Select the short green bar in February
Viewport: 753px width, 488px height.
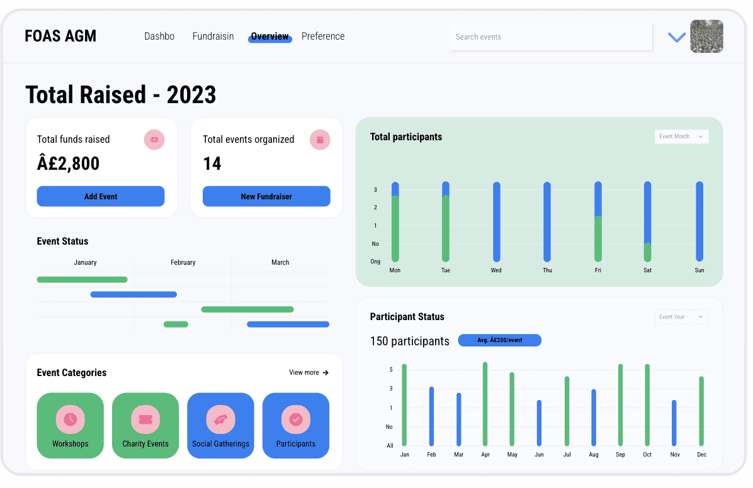pyautogui.click(x=176, y=324)
